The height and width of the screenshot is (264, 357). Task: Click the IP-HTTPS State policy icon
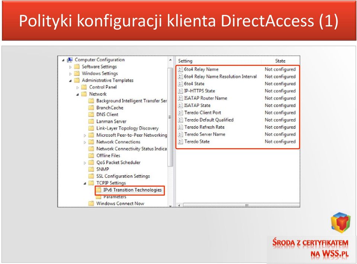pos(180,91)
